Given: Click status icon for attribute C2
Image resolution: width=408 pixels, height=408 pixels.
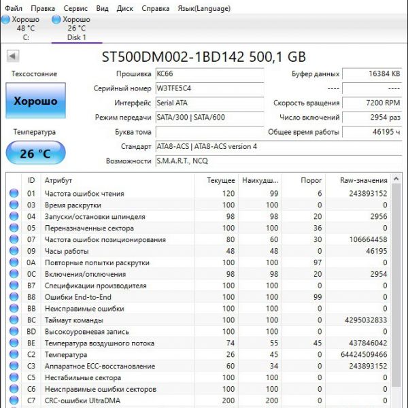Looking at the screenshot, I should click(x=14, y=354).
